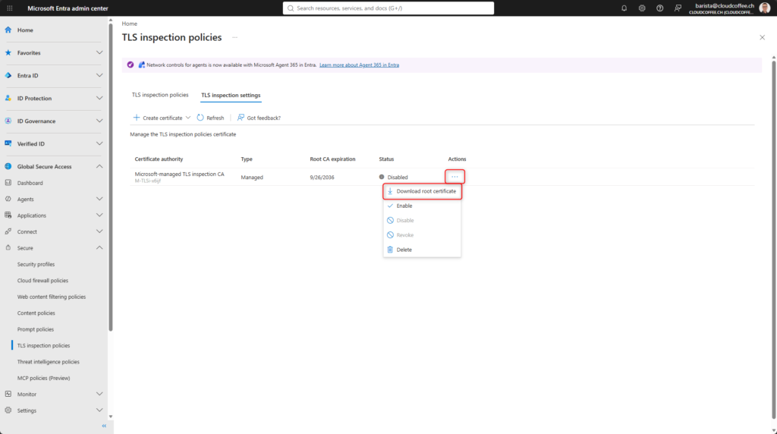The image size is (777, 434).
Task: Open the user account avatar
Action: [x=765, y=8]
